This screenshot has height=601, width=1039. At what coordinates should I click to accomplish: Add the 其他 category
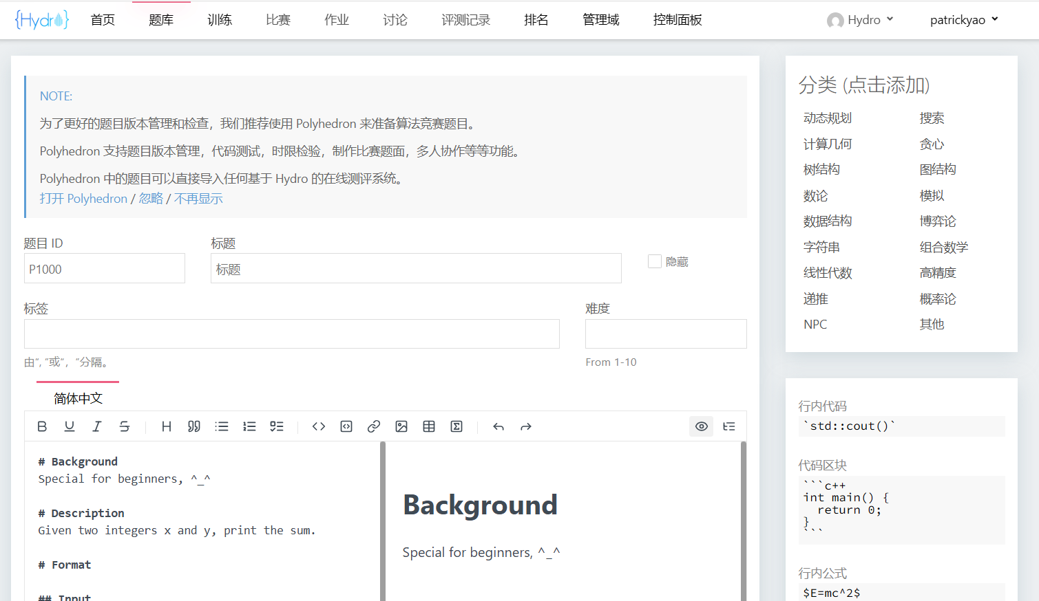click(932, 325)
